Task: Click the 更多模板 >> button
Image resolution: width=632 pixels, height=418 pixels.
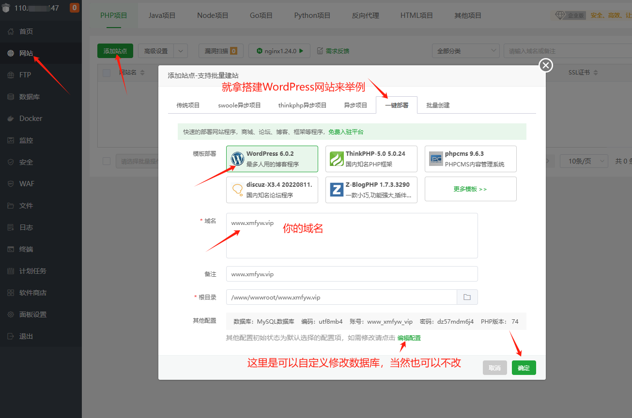Action: pos(470,189)
